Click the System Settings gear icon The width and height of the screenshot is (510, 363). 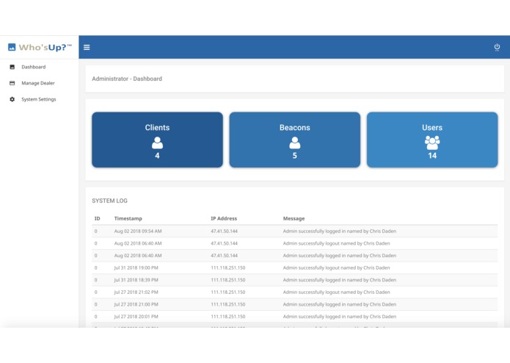tap(12, 99)
